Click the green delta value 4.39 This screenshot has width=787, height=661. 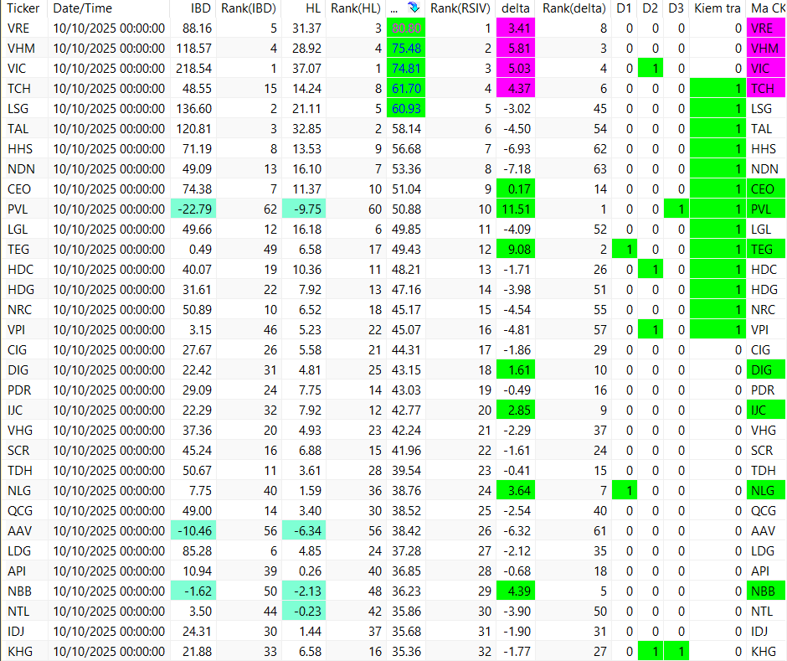[516, 591]
